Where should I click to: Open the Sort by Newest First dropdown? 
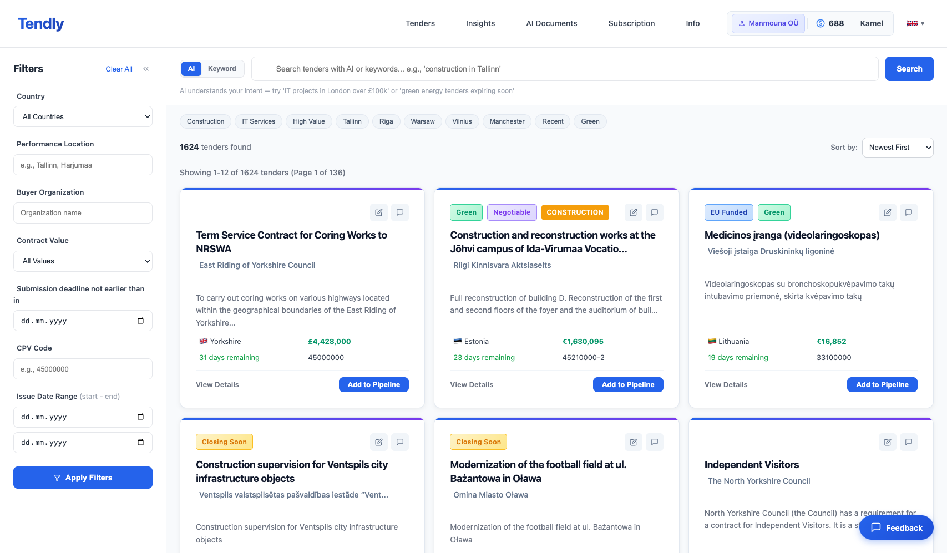pyautogui.click(x=898, y=148)
